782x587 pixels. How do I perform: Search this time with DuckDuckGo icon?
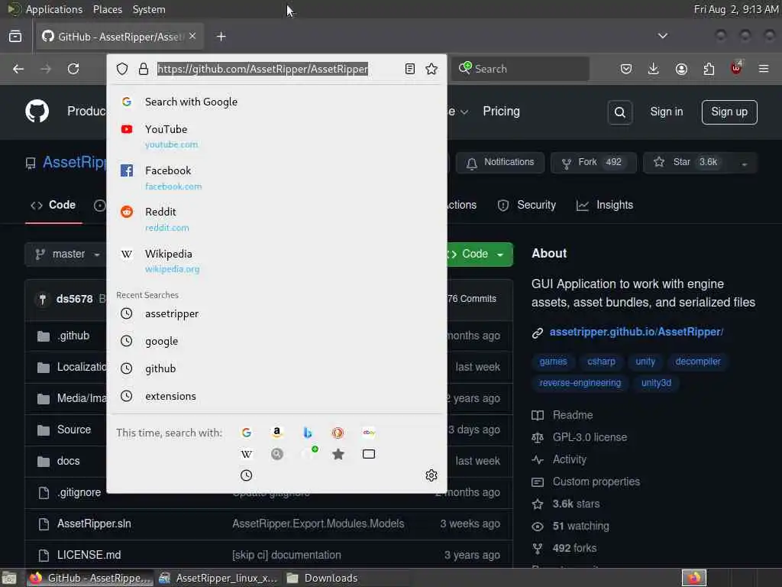click(x=338, y=433)
